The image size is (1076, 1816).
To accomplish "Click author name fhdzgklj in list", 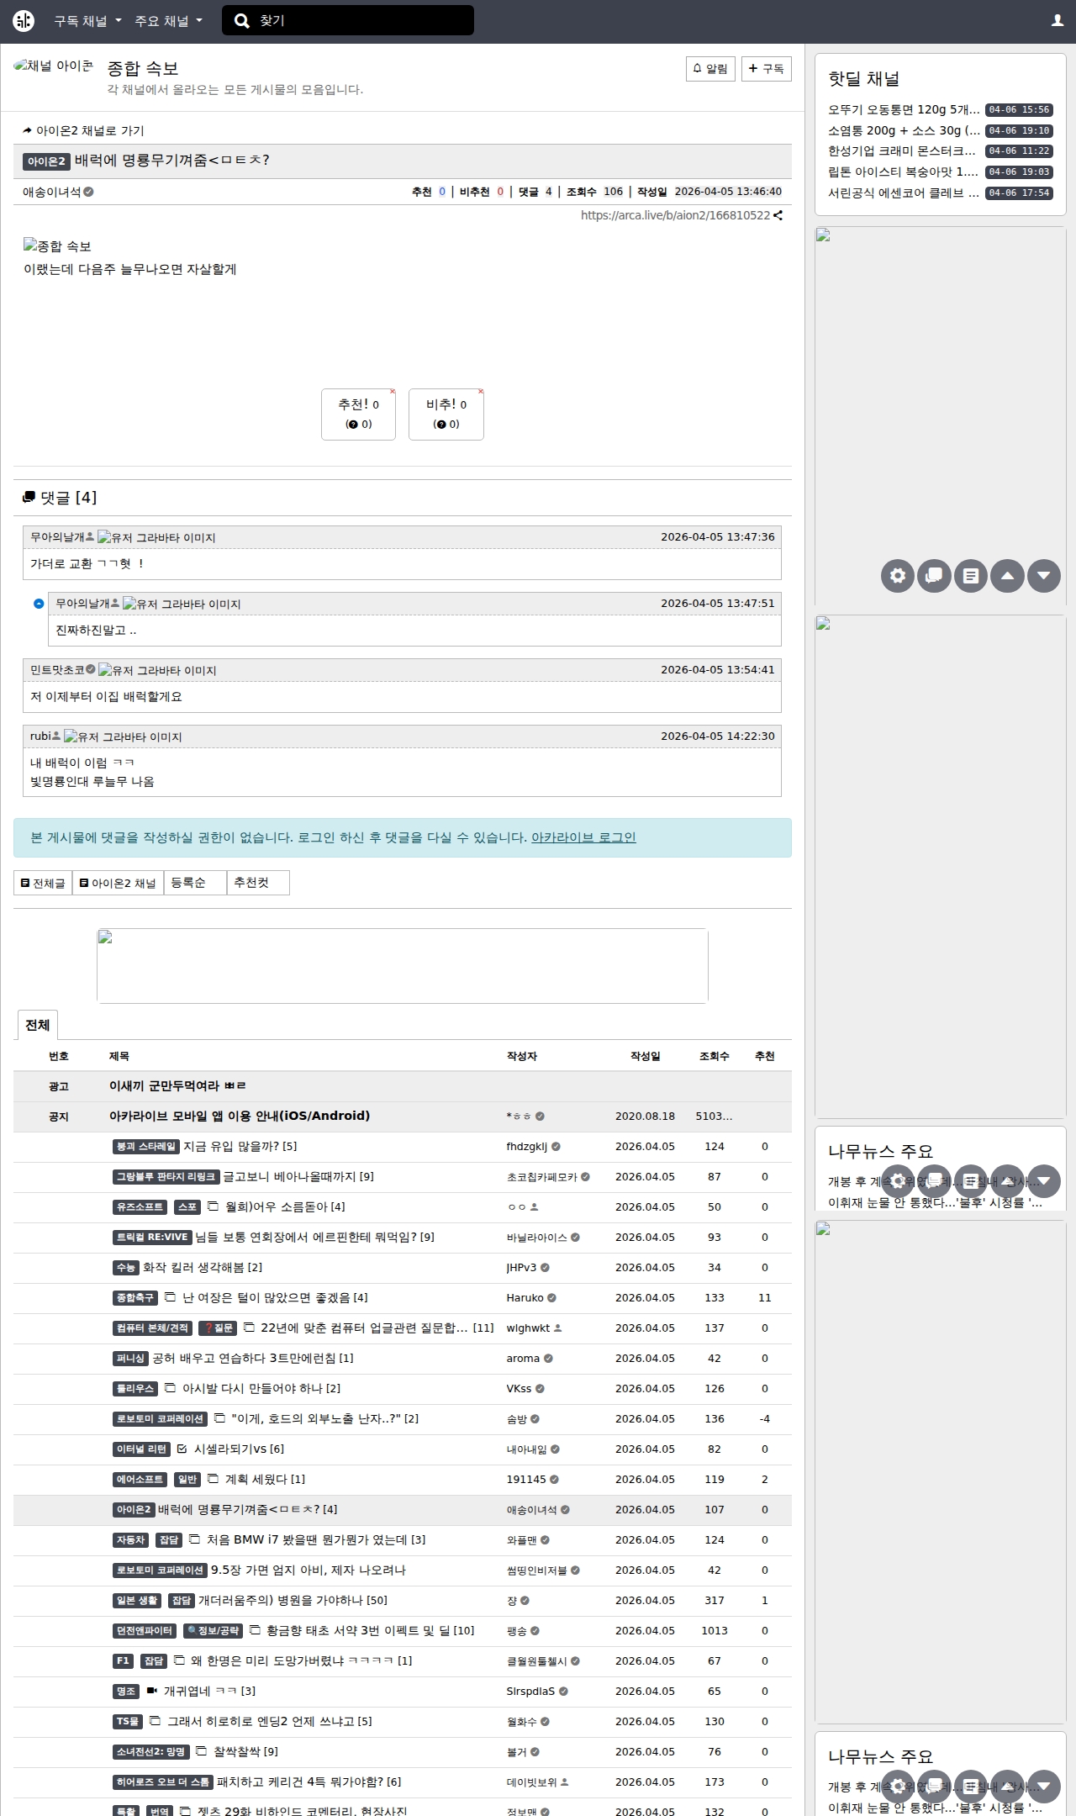I will 527,1146.
